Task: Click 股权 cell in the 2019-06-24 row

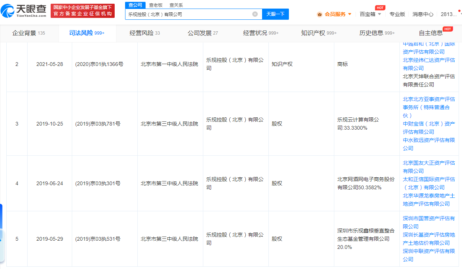Action: [277, 183]
